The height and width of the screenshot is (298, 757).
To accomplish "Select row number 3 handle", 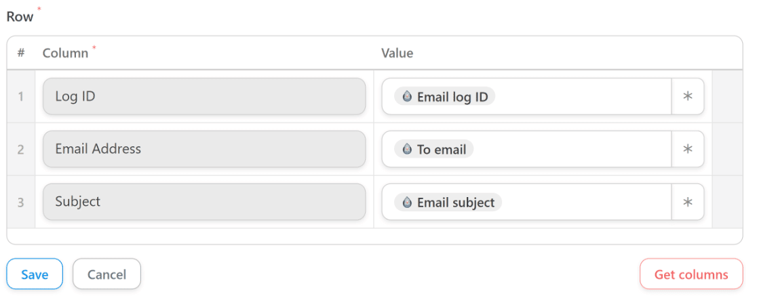I will [21, 202].
